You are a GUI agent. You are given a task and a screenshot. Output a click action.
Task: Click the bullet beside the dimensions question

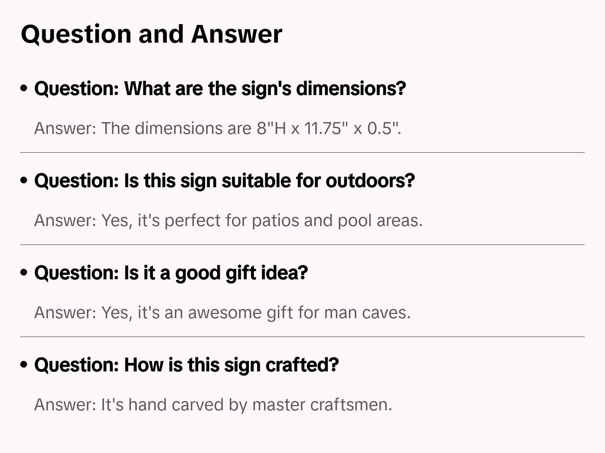point(24,88)
